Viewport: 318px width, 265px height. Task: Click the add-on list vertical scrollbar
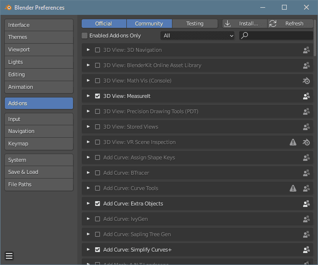coord(315,38)
